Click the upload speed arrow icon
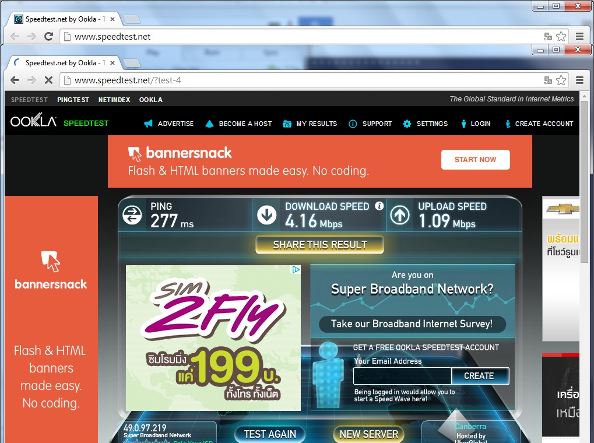This screenshot has height=443, width=594. (400, 215)
